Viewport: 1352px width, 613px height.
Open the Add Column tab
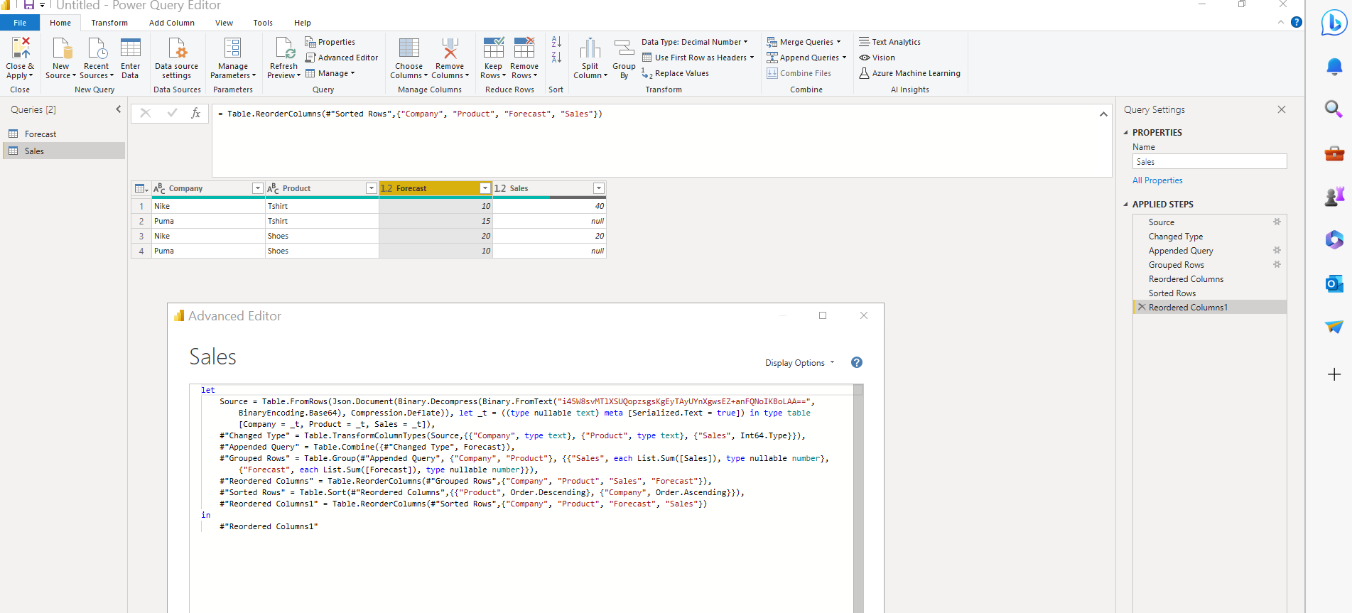172,23
